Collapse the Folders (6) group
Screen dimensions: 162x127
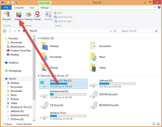click(x=39, y=38)
